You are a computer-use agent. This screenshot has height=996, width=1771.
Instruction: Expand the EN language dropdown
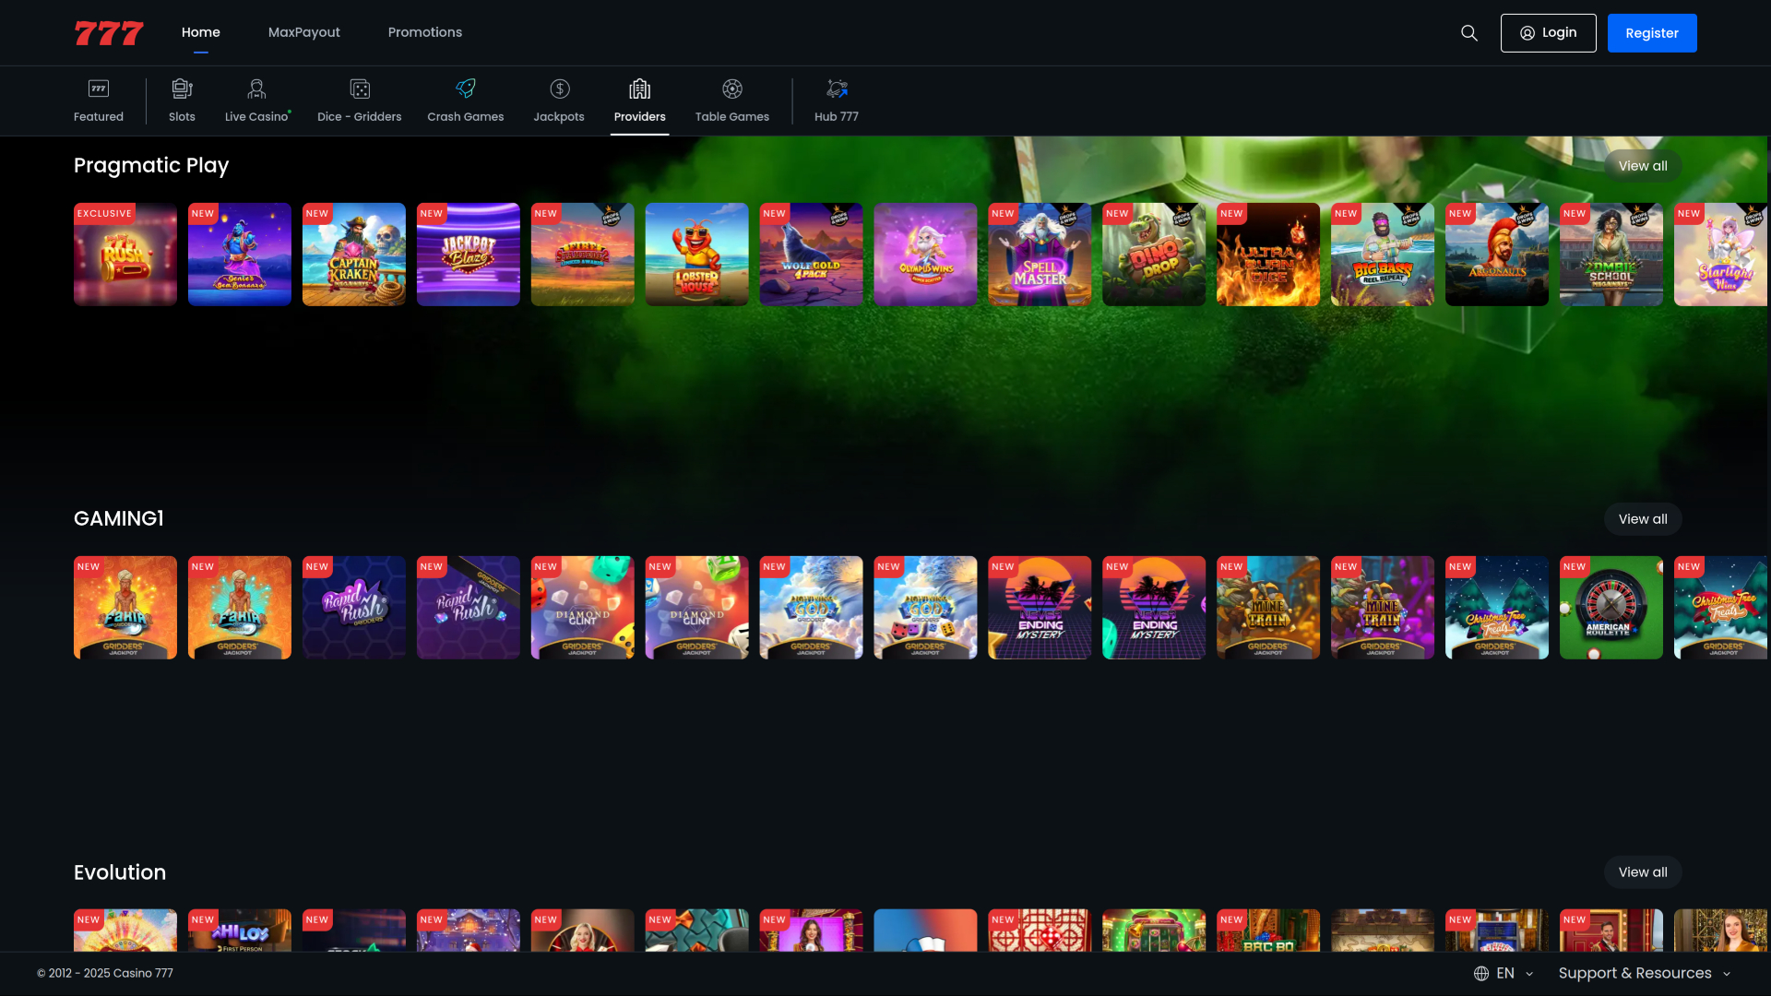tap(1504, 973)
